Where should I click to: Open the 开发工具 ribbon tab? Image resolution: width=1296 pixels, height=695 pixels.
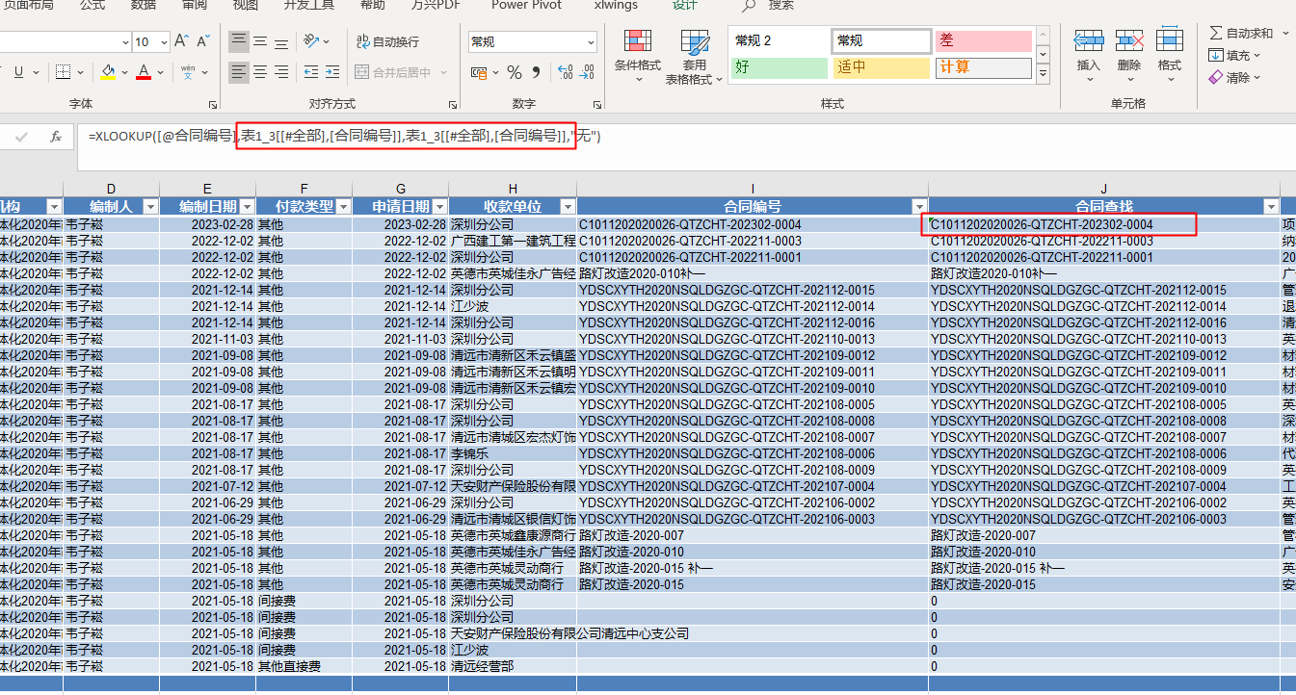tap(308, 5)
